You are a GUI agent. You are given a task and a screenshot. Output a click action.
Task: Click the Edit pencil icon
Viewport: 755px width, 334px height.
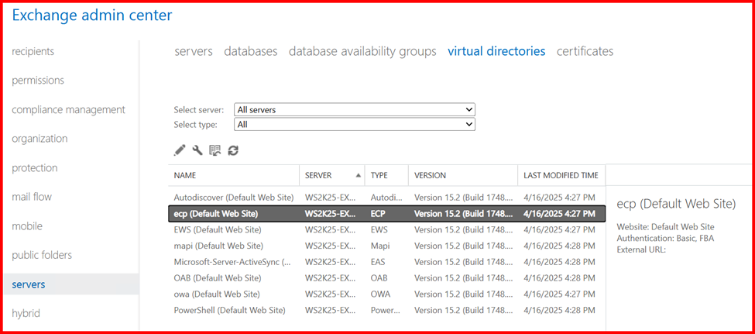(x=180, y=150)
